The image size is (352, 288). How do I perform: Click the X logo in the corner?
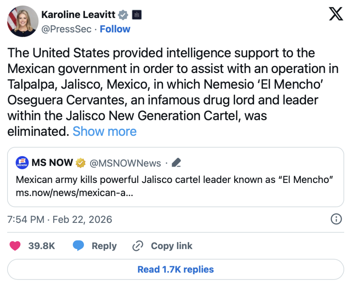(336, 14)
